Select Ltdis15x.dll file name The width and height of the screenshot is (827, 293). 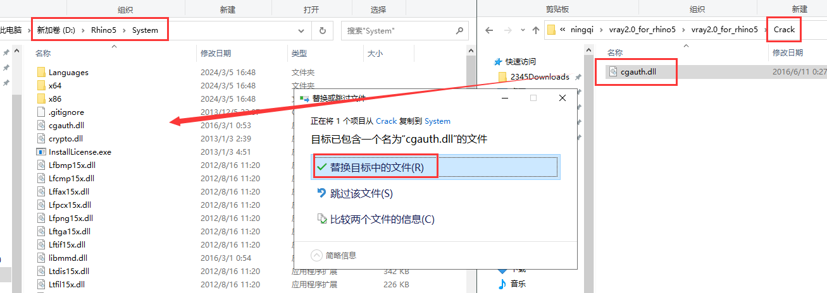[x=68, y=271]
